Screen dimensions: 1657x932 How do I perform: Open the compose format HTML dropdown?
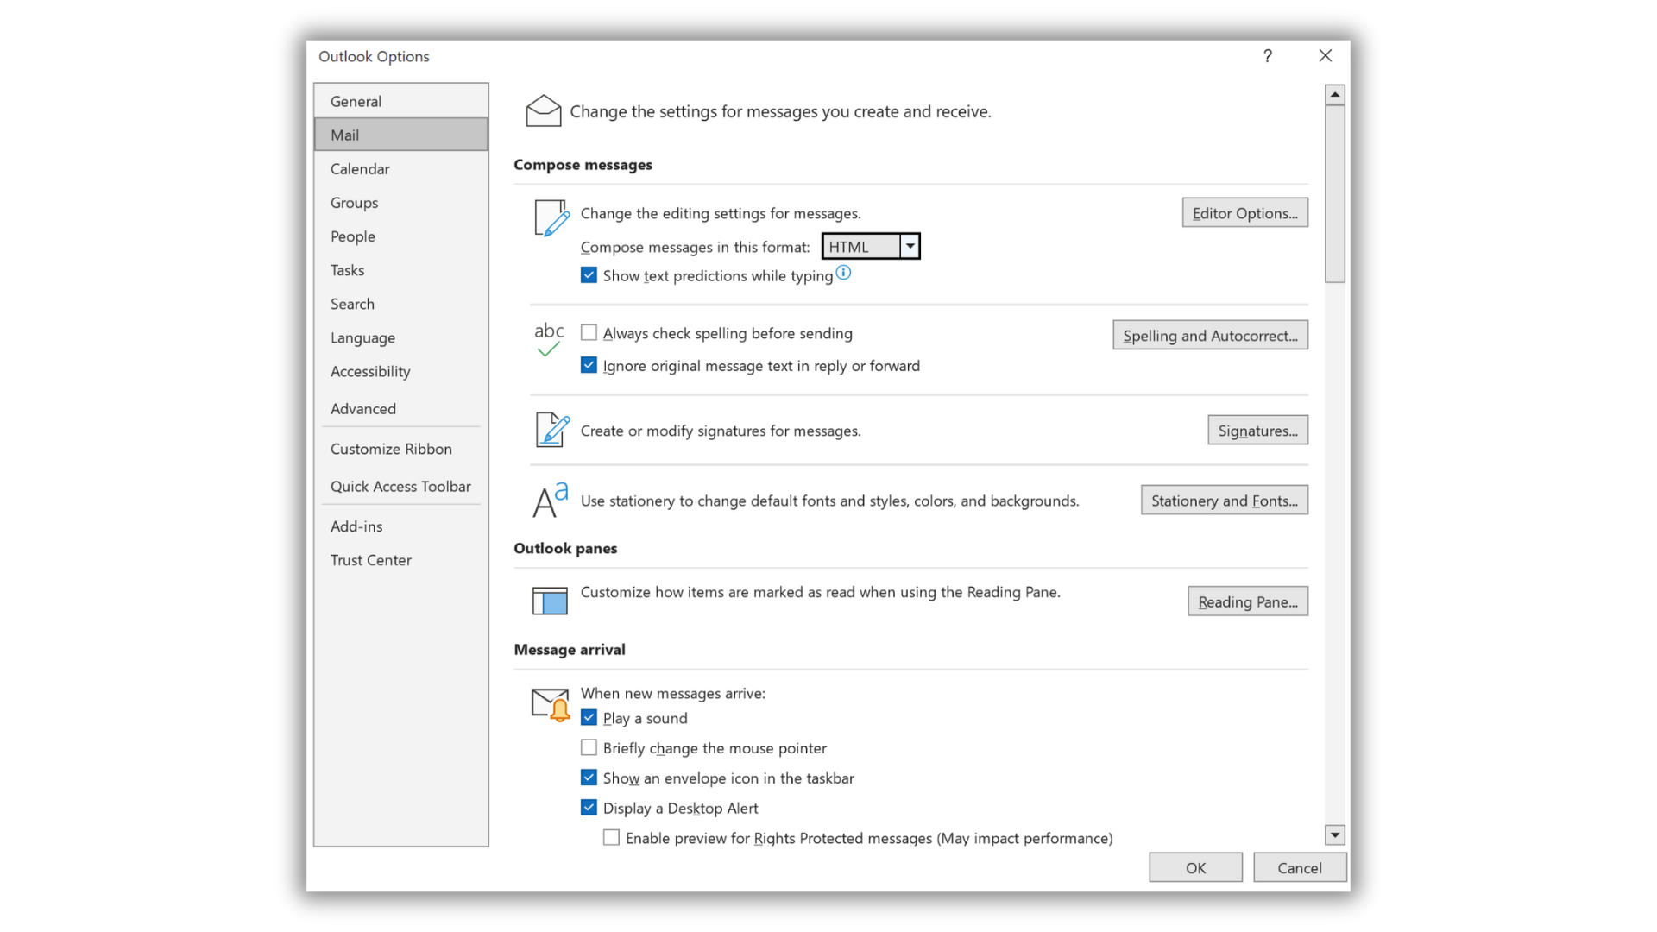pyautogui.click(x=910, y=247)
